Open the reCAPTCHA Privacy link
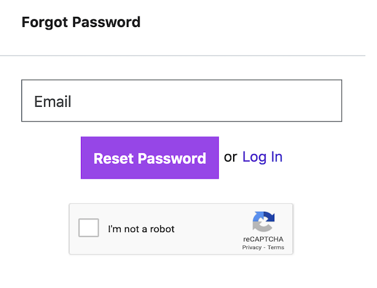Image resolution: width=377 pixels, height=288 pixels. pyautogui.click(x=251, y=248)
